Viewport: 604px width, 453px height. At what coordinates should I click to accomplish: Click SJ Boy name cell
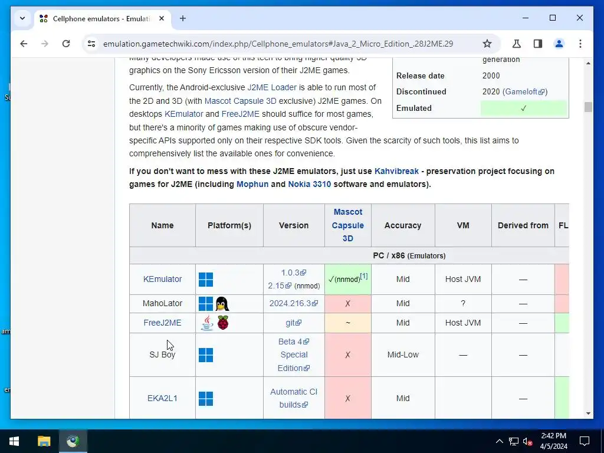[162, 354]
